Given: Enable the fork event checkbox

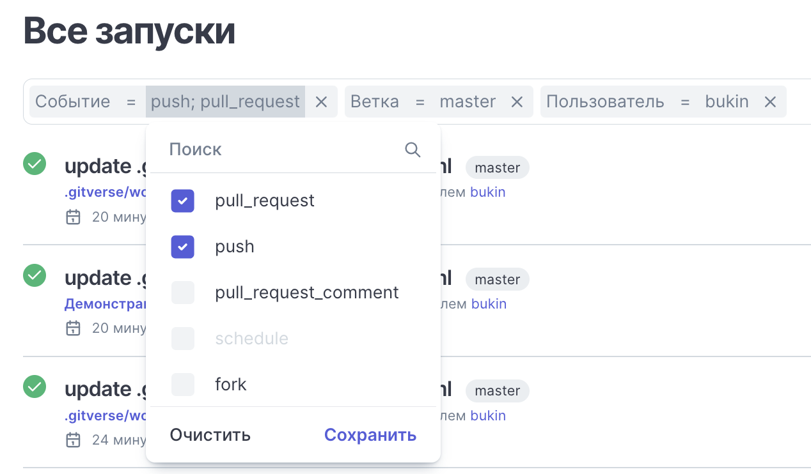Looking at the screenshot, I should [182, 385].
